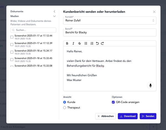The height and width of the screenshot is (130, 166).
Task: Toggle strikethrough text formatting
Action: click(79, 43)
